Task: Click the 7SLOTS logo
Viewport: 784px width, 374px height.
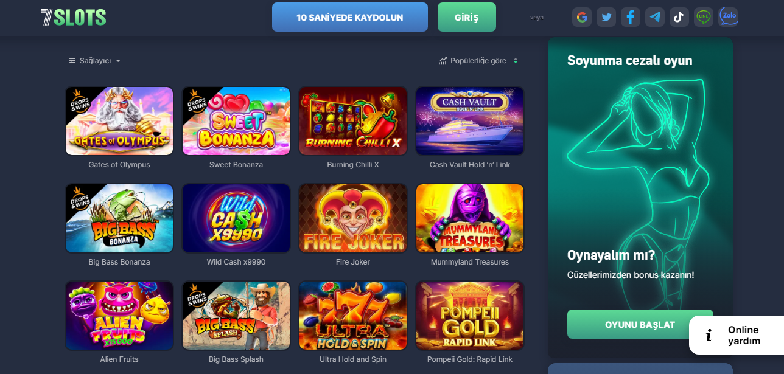Action: (74, 17)
